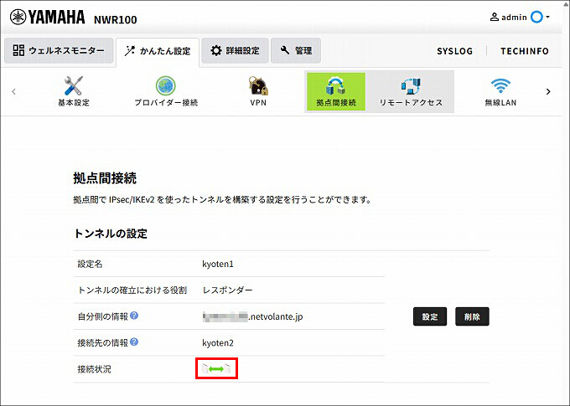This screenshot has height=406, width=570.
Task: Click the 設定 button for kyoten1
Action: (x=430, y=316)
